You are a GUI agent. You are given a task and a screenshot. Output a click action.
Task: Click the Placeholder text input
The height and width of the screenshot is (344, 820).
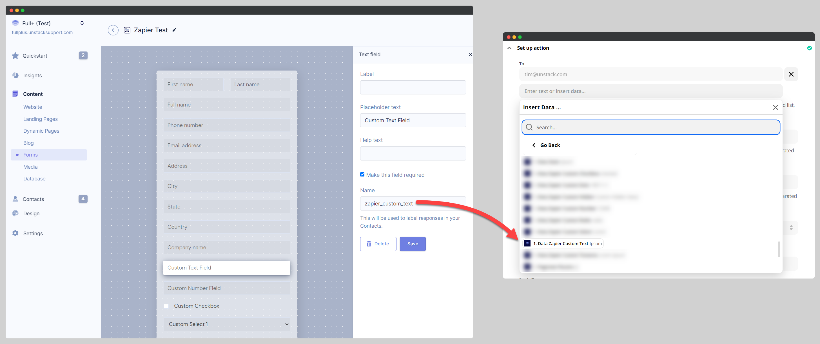[413, 120]
